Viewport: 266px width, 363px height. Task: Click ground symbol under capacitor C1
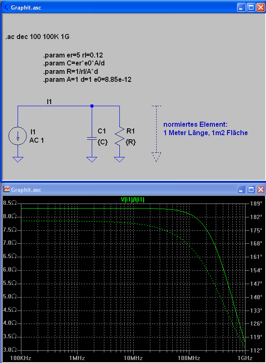click(x=92, y=159)
